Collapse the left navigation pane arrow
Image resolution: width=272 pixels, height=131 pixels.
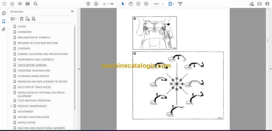[79, 69]
